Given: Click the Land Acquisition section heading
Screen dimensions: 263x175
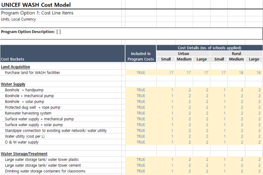Looking at the screenshot, I should (16, 67).
